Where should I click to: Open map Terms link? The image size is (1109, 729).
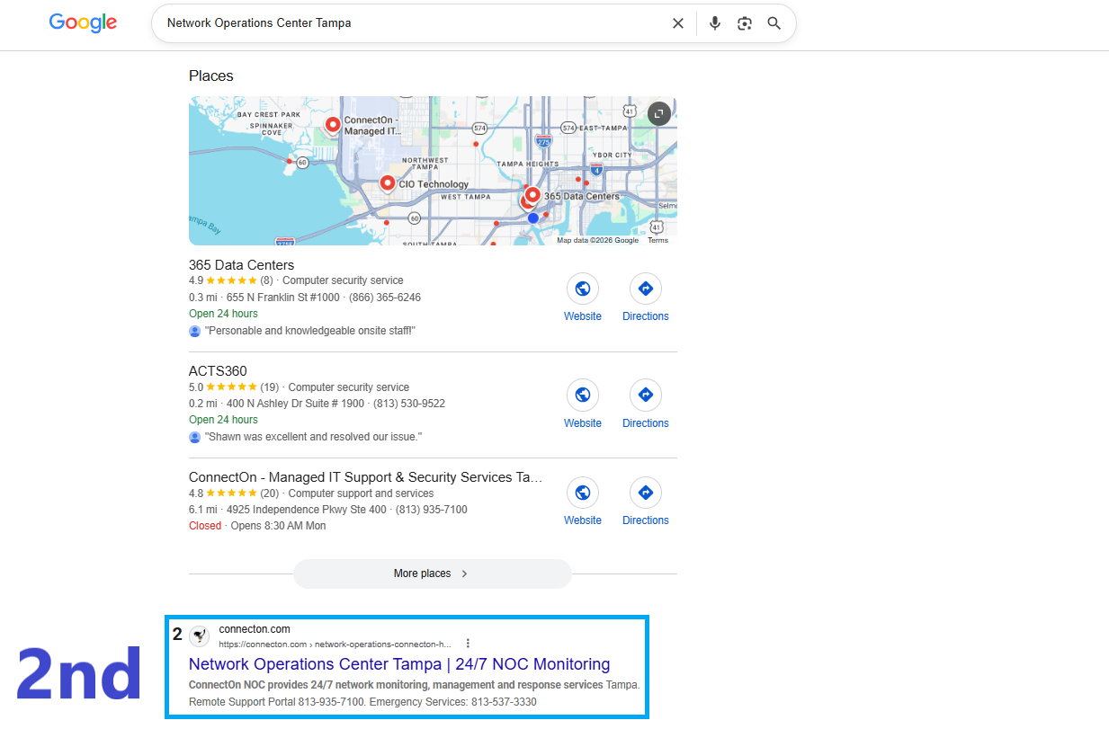click(657, 240)
